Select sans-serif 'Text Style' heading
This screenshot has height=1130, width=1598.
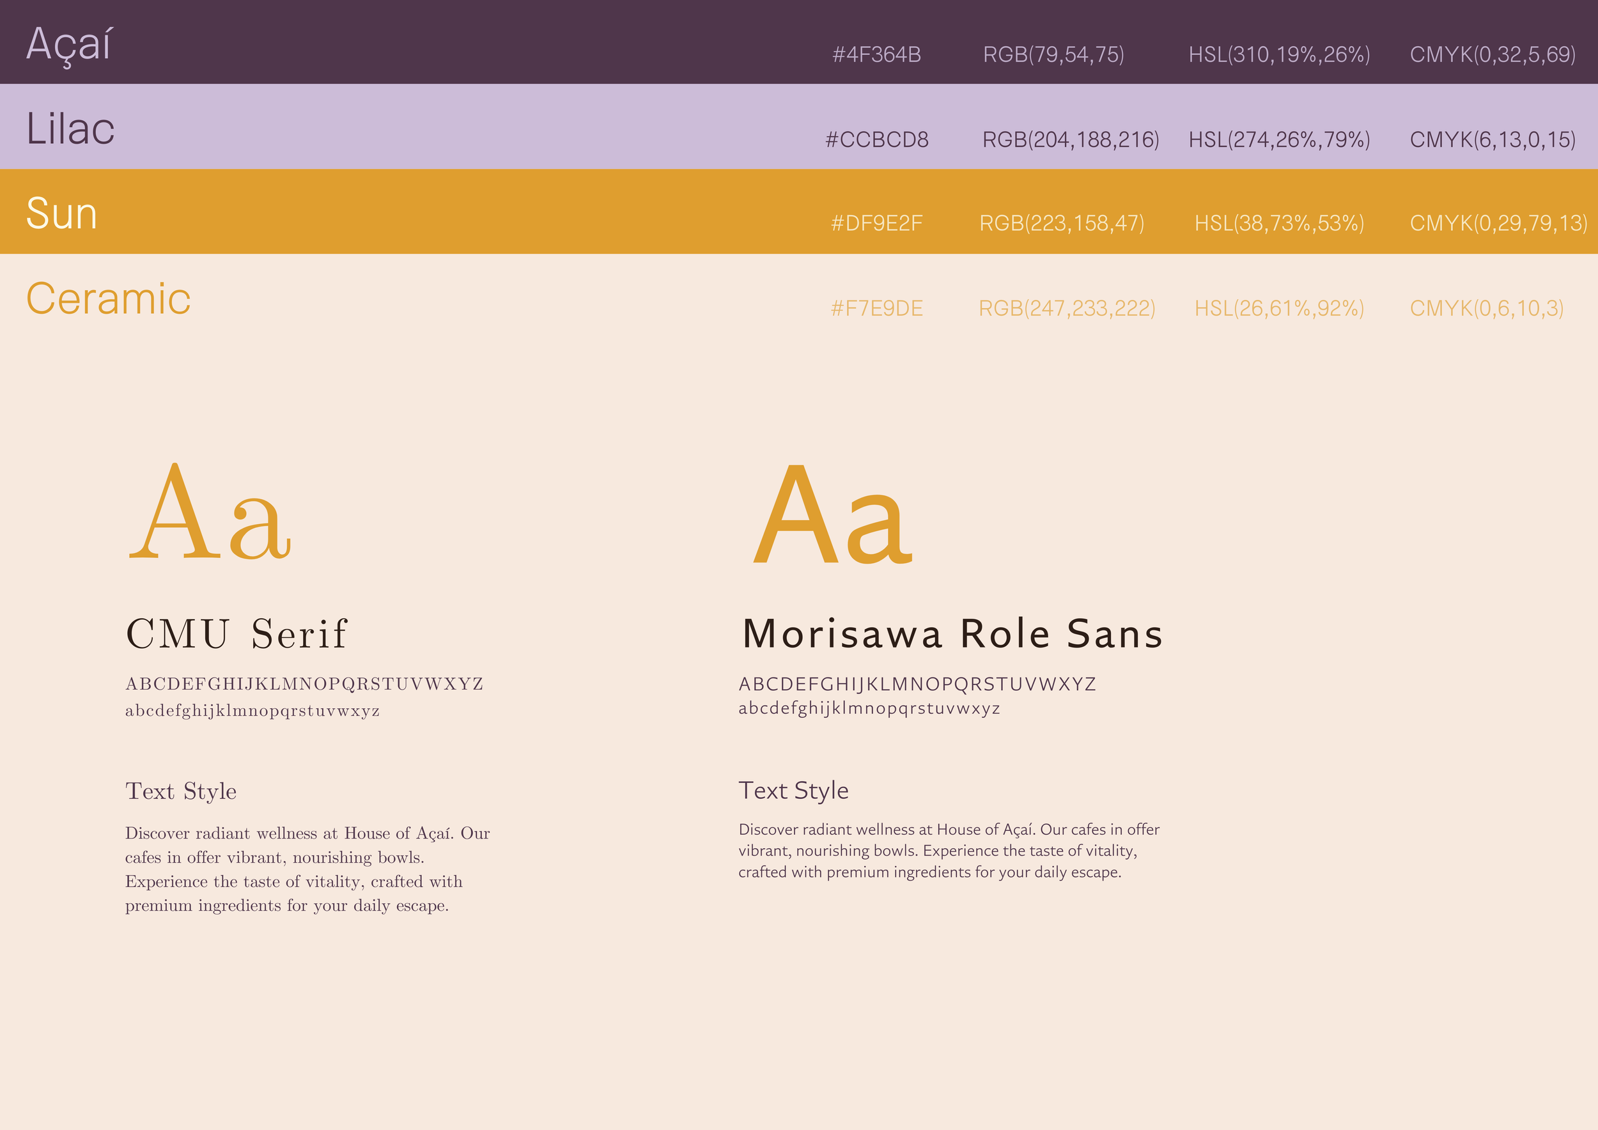click(x=793, y=791)
